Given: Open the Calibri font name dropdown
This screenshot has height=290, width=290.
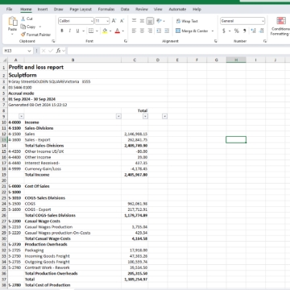Looking at the screenshot, I should pos(92,21).
